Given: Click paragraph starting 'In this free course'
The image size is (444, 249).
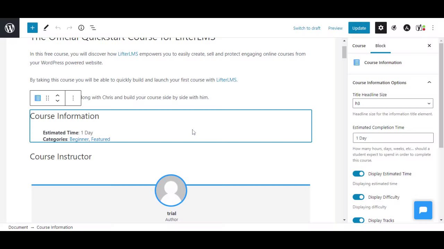Looking at the screenshot, I should pyautogui.click(x=168, y=58).
